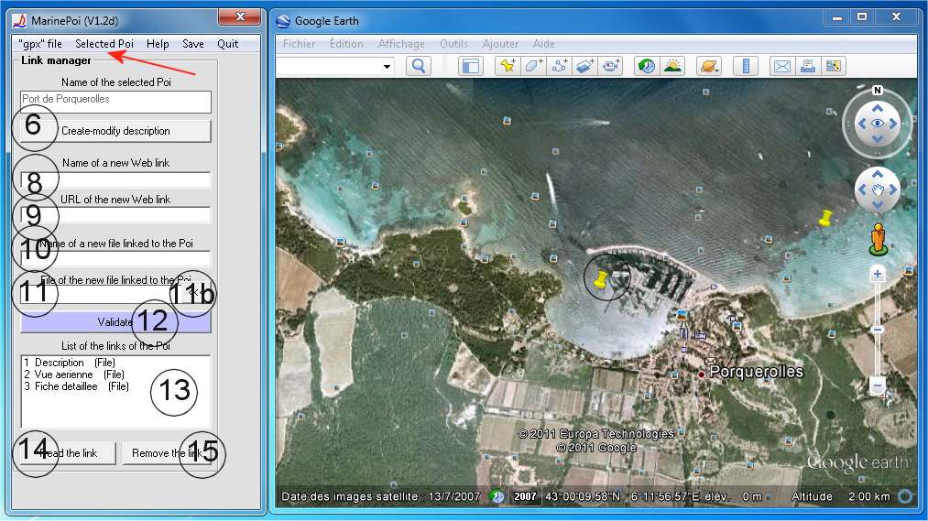Click the File of the new file linked field
Screen dimensions: 928x521
102,294
